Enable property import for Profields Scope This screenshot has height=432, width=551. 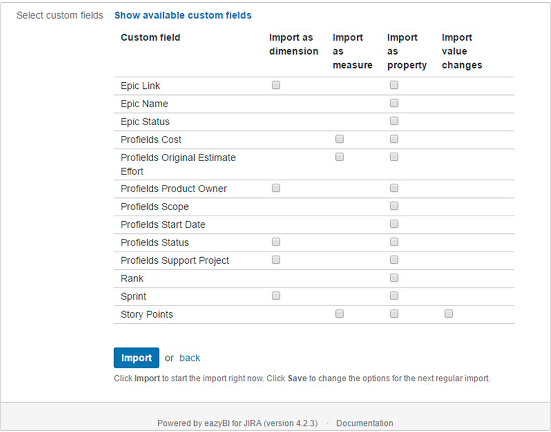click(394, 206)
